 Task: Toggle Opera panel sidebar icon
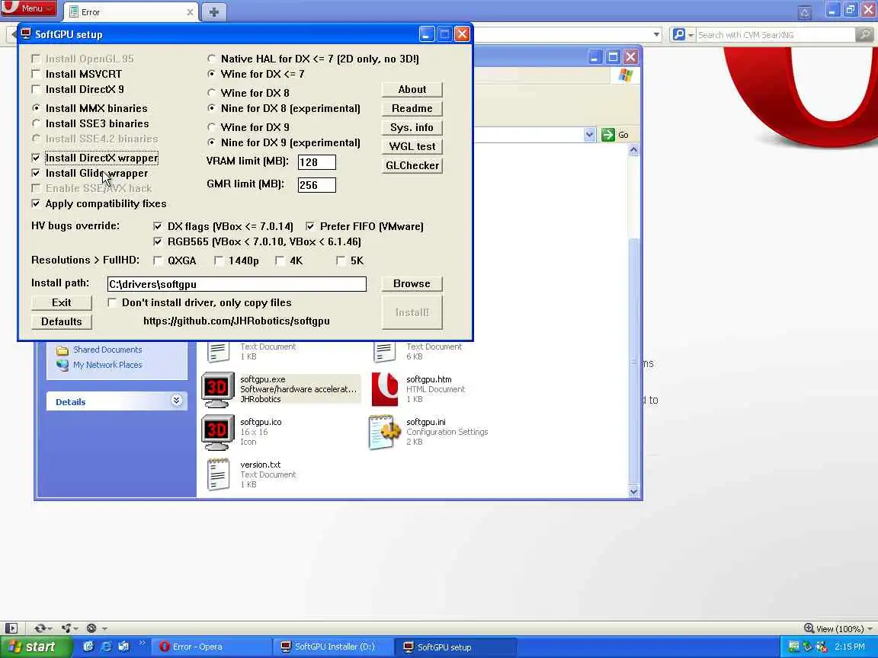coord(11,628)
